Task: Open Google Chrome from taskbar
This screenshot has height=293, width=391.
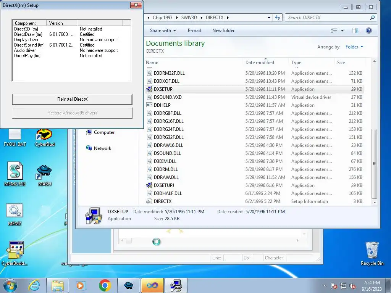Action: 105,285
